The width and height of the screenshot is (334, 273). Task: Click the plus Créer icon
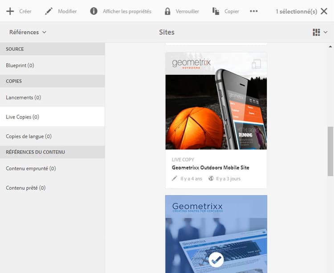click(10, 11)
